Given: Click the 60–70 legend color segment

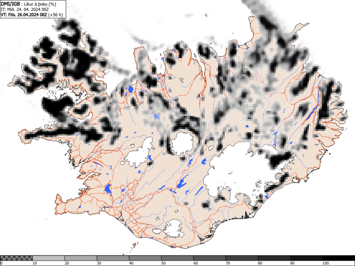Looking at the screenshot, I should pos(209,258).
